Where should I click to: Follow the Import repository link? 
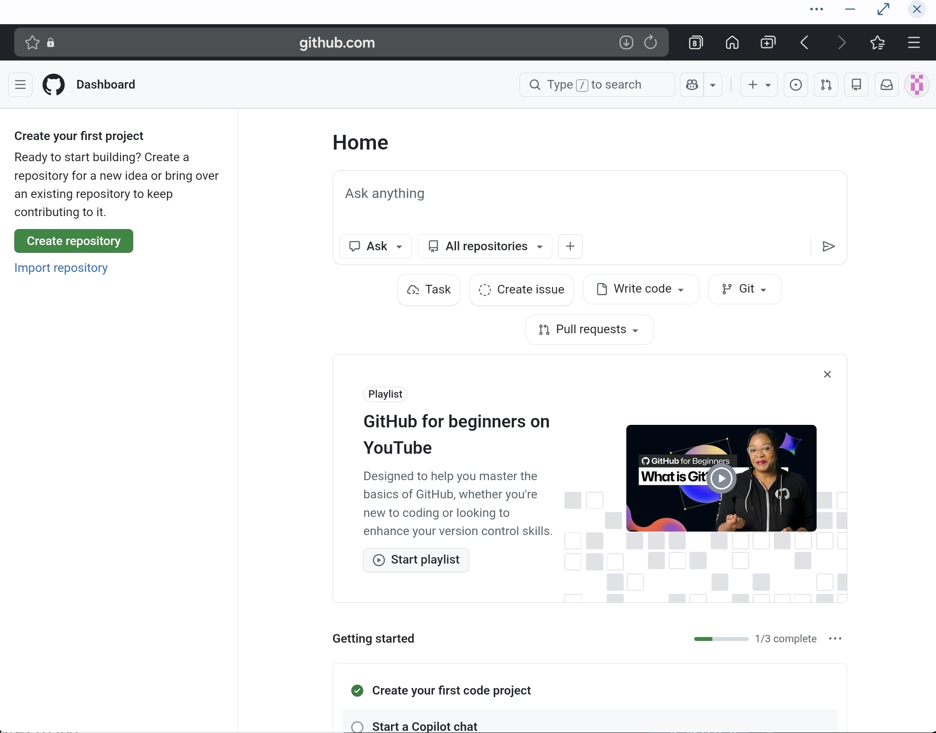(61, 268)
